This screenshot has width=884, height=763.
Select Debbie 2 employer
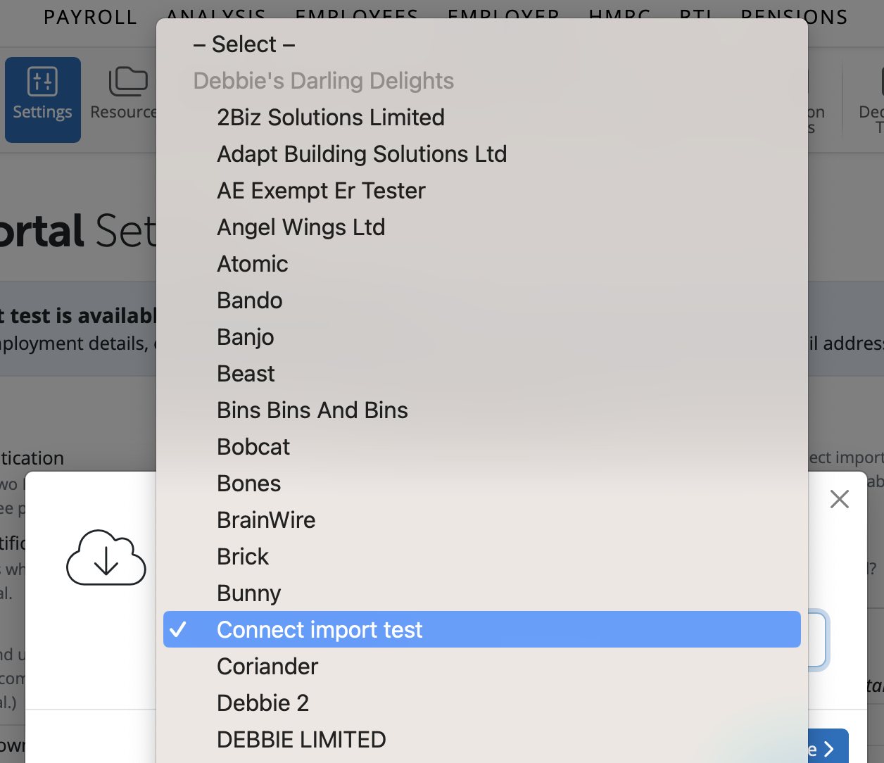(x=263, y=703)
